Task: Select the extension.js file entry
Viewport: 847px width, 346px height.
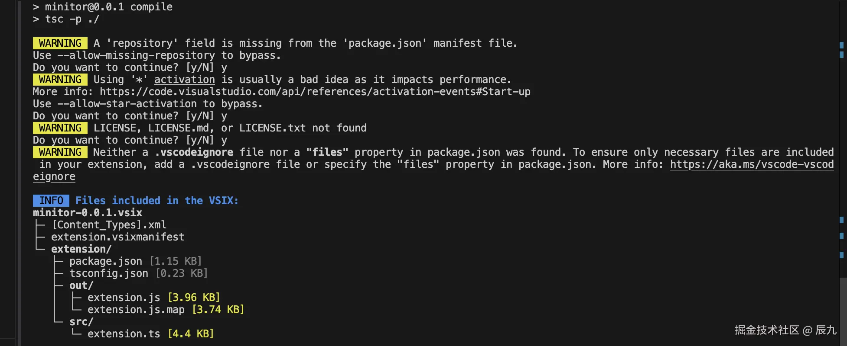Action: pyautogui.click(x=124, y=298)
